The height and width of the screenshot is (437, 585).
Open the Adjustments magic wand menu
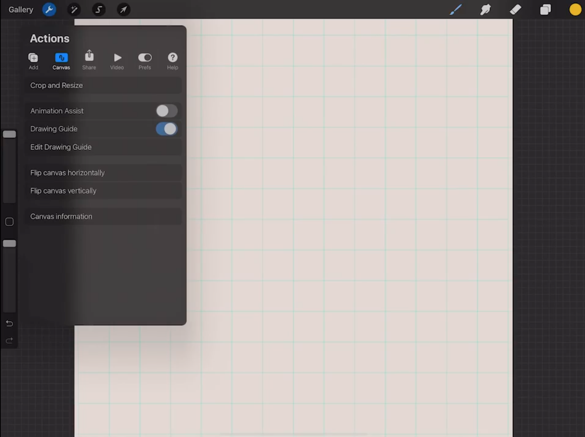click(74, 9)
